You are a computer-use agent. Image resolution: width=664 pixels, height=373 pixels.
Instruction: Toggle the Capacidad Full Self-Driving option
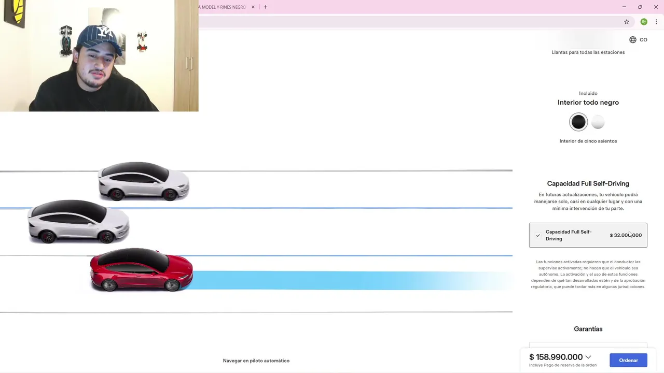(x=588, y=235)
